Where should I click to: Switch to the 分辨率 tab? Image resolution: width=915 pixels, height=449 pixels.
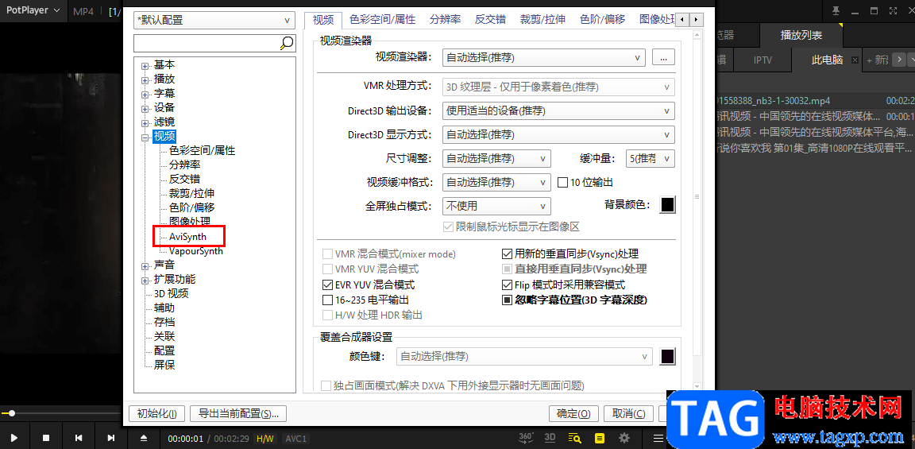coord(446,19)
